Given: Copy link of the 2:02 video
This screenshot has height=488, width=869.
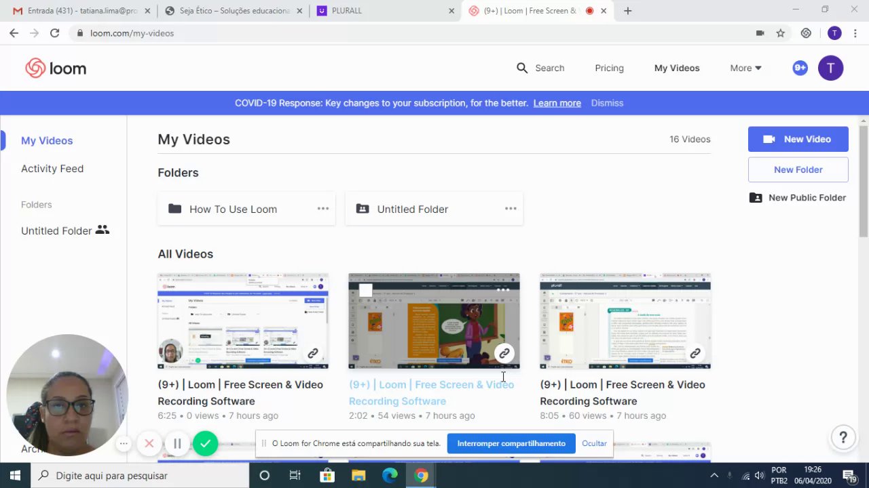Looking at the screenshot, I should [x=504, y=353].
